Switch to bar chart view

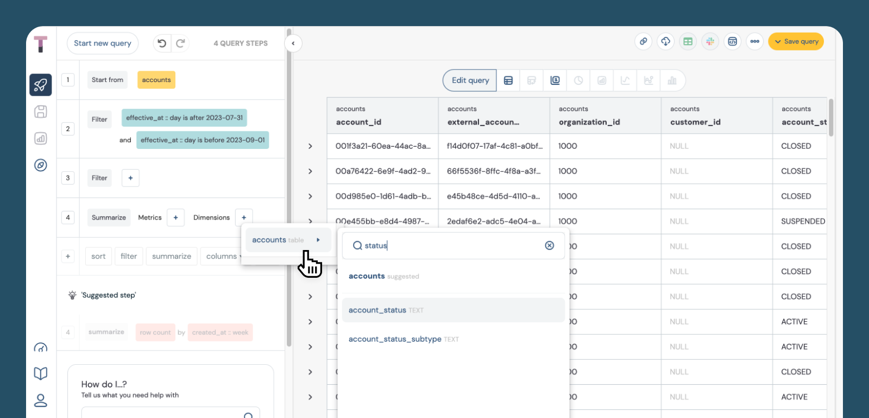click(x=672, y=80)
